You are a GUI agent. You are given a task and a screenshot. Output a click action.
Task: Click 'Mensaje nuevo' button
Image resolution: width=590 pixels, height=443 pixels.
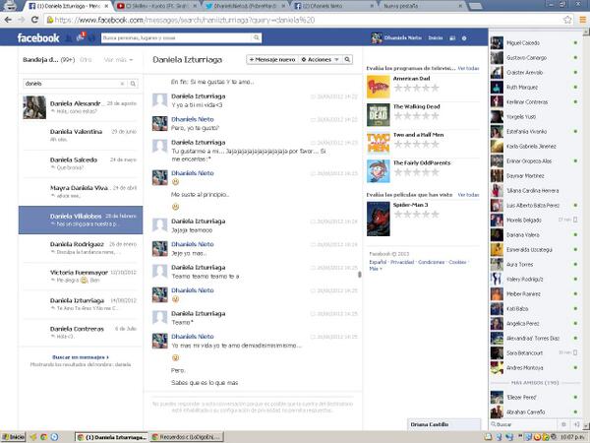[272, 59]
